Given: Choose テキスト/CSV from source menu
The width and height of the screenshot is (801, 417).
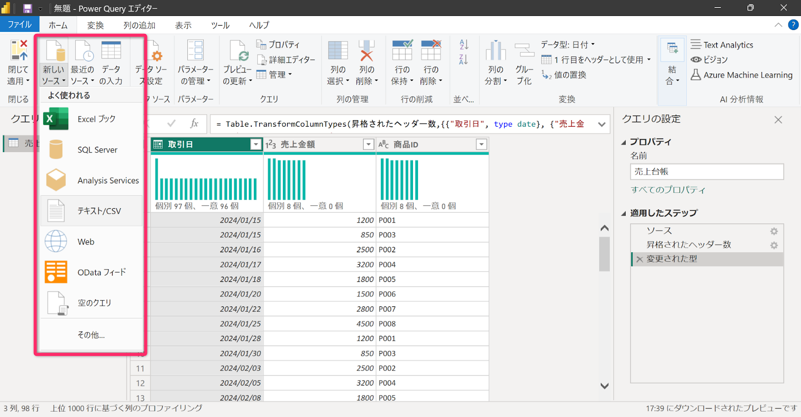Looking at the screenshot, I should point(92,211).
